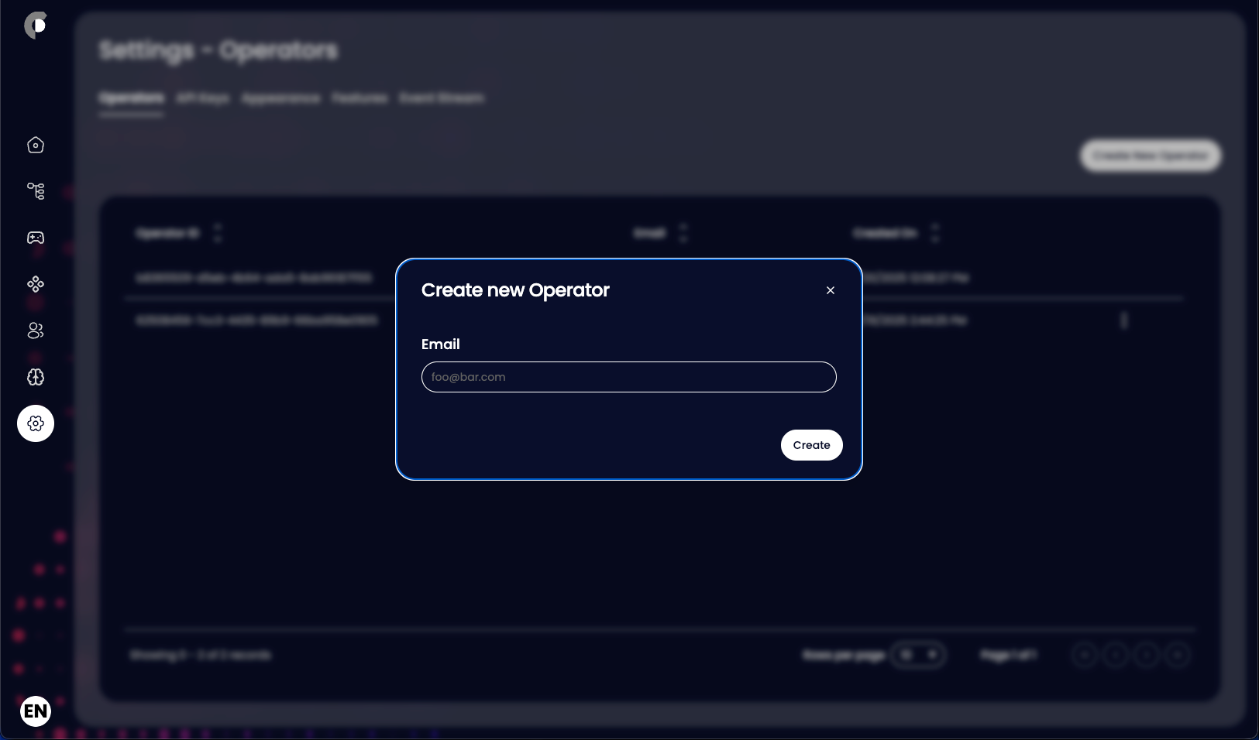Click the Create button in the dialog
Viewport: 1259px width, 740px height.
pyautogui.click(x=810, y=445)
